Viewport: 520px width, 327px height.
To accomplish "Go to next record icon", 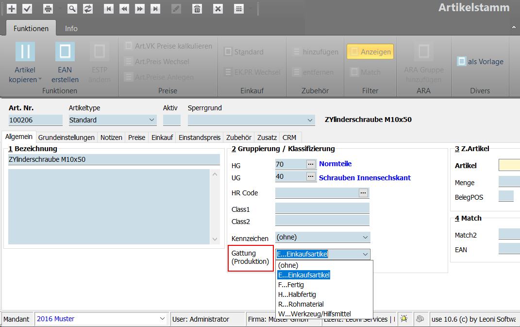I will point(140,9).
